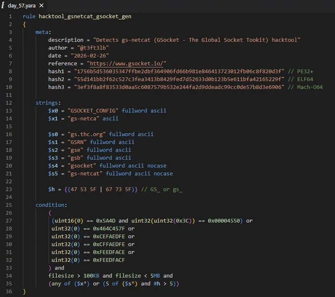Click the description string about gs-netcat
The image size is (335, 297).
click(x=197, y=40)
